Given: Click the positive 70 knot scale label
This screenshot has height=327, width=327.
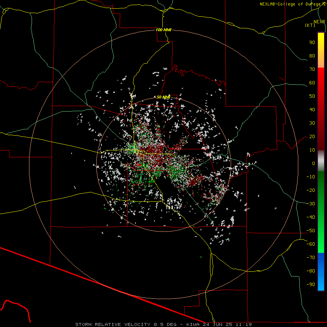Looking at the screenshot, I should click(312, 69).
